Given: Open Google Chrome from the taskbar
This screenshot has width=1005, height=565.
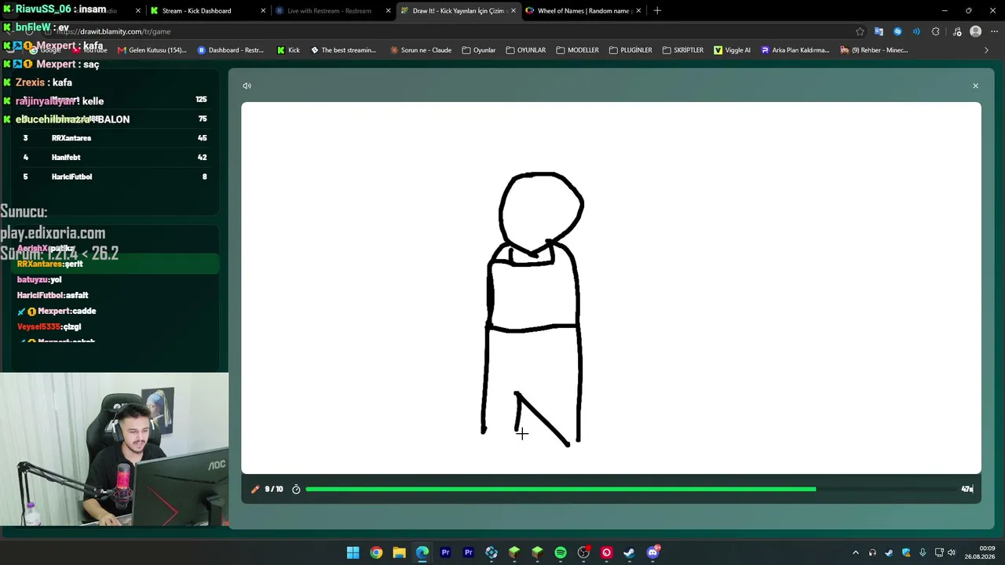Looking at the screenshot, I should (376, 552).
